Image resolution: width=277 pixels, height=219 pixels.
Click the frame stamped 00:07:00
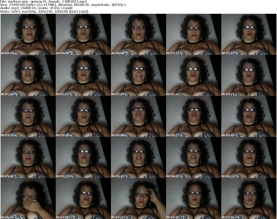pyautogui.click(x=83, y=198)
